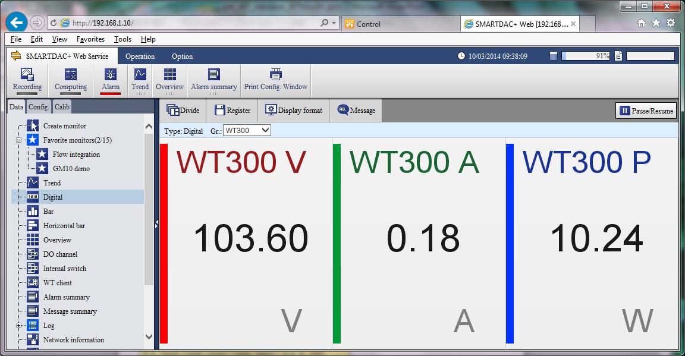Screen dimensions: 685x356
Task: Click the Print Config. Window icon
Action: pyautogui.click(x=276, y=74)
